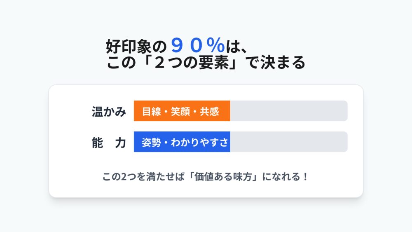Click the gray unfilled part of the 温かみ bar

coord(288,111)
